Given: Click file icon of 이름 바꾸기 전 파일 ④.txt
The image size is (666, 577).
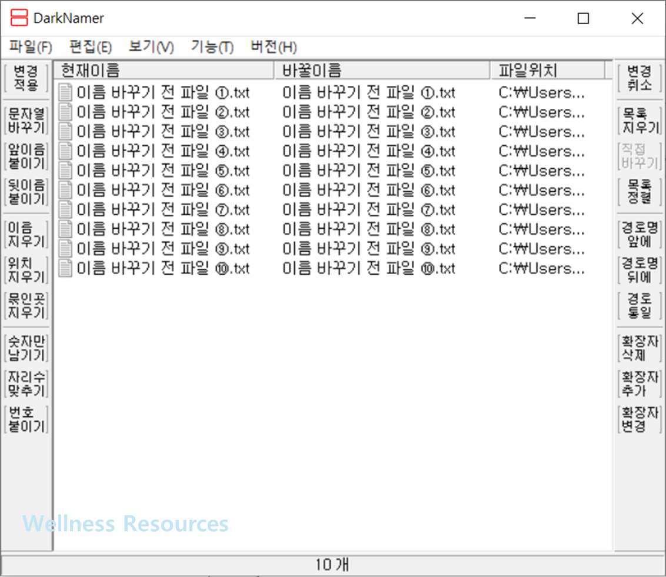Looking at the screenshot, I should [65, 151].
